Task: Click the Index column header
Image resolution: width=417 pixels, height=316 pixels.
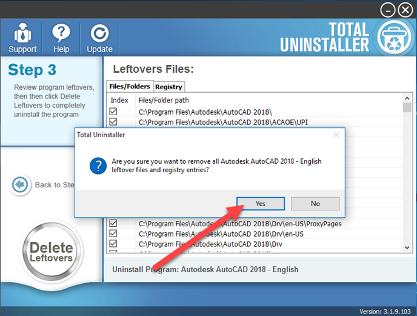Action: (119, 100)
